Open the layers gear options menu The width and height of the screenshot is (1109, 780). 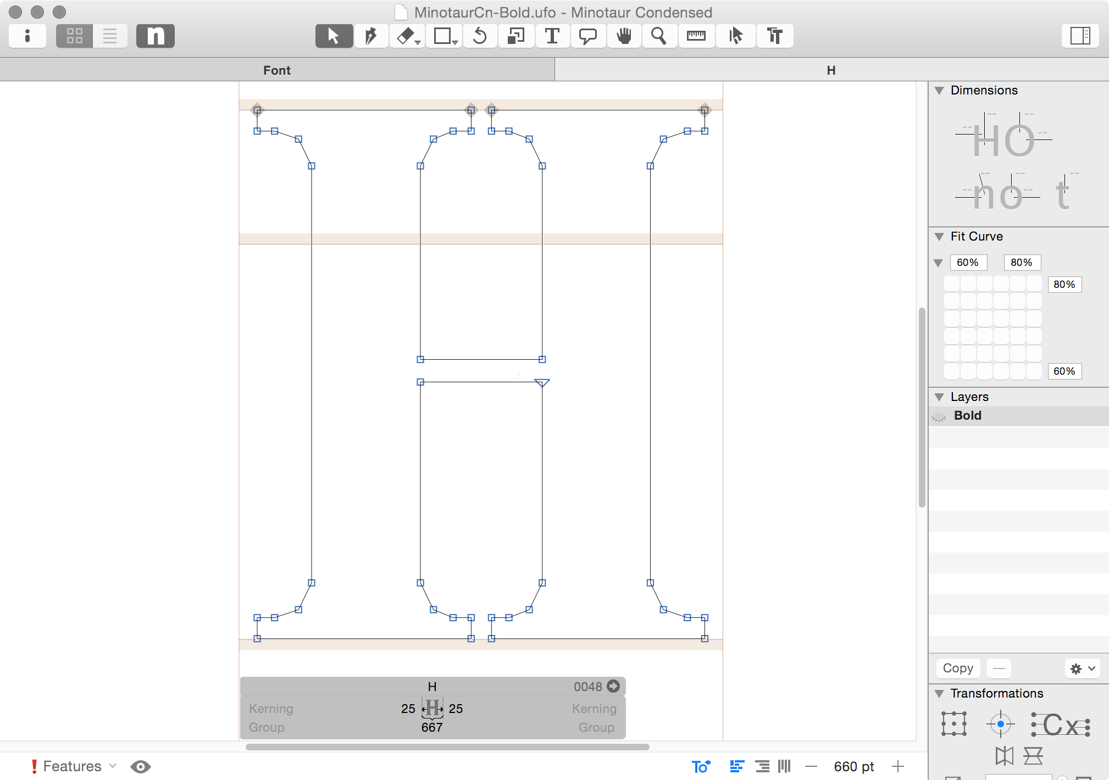(x=1082, y=668)
